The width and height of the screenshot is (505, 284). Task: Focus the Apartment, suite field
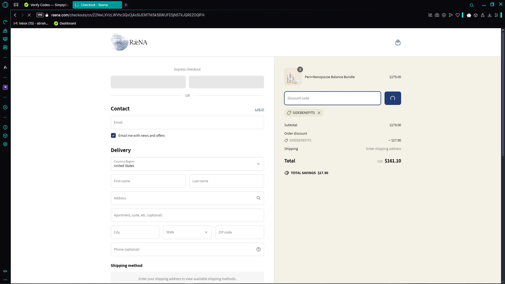point(187,215)
